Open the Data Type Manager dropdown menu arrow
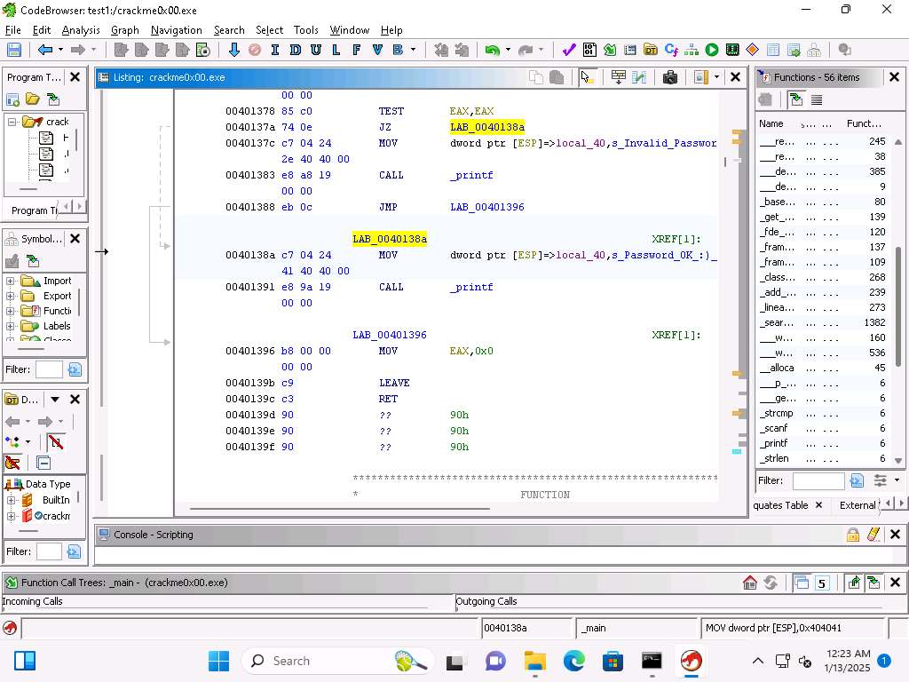The width and height of the screenshot is (909, 682). [x=55, y=400]
